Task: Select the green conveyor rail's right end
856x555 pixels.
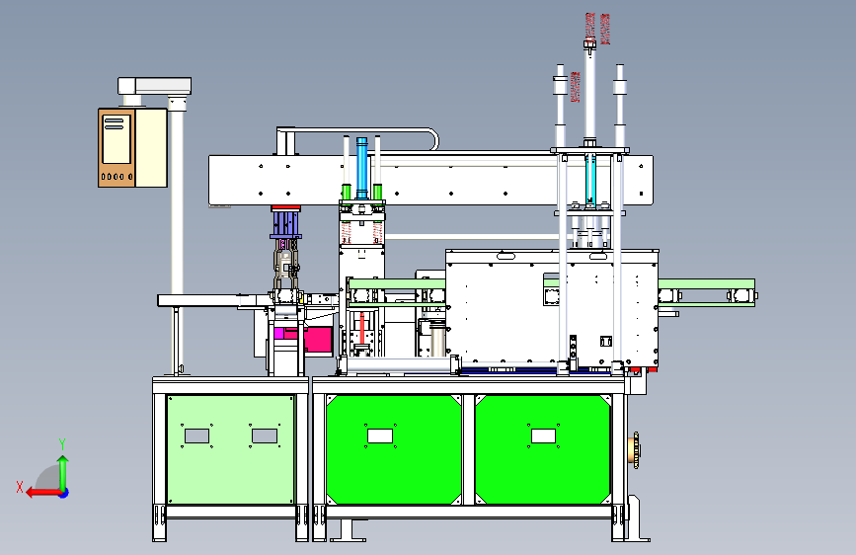Action: (x=707, y=284)
